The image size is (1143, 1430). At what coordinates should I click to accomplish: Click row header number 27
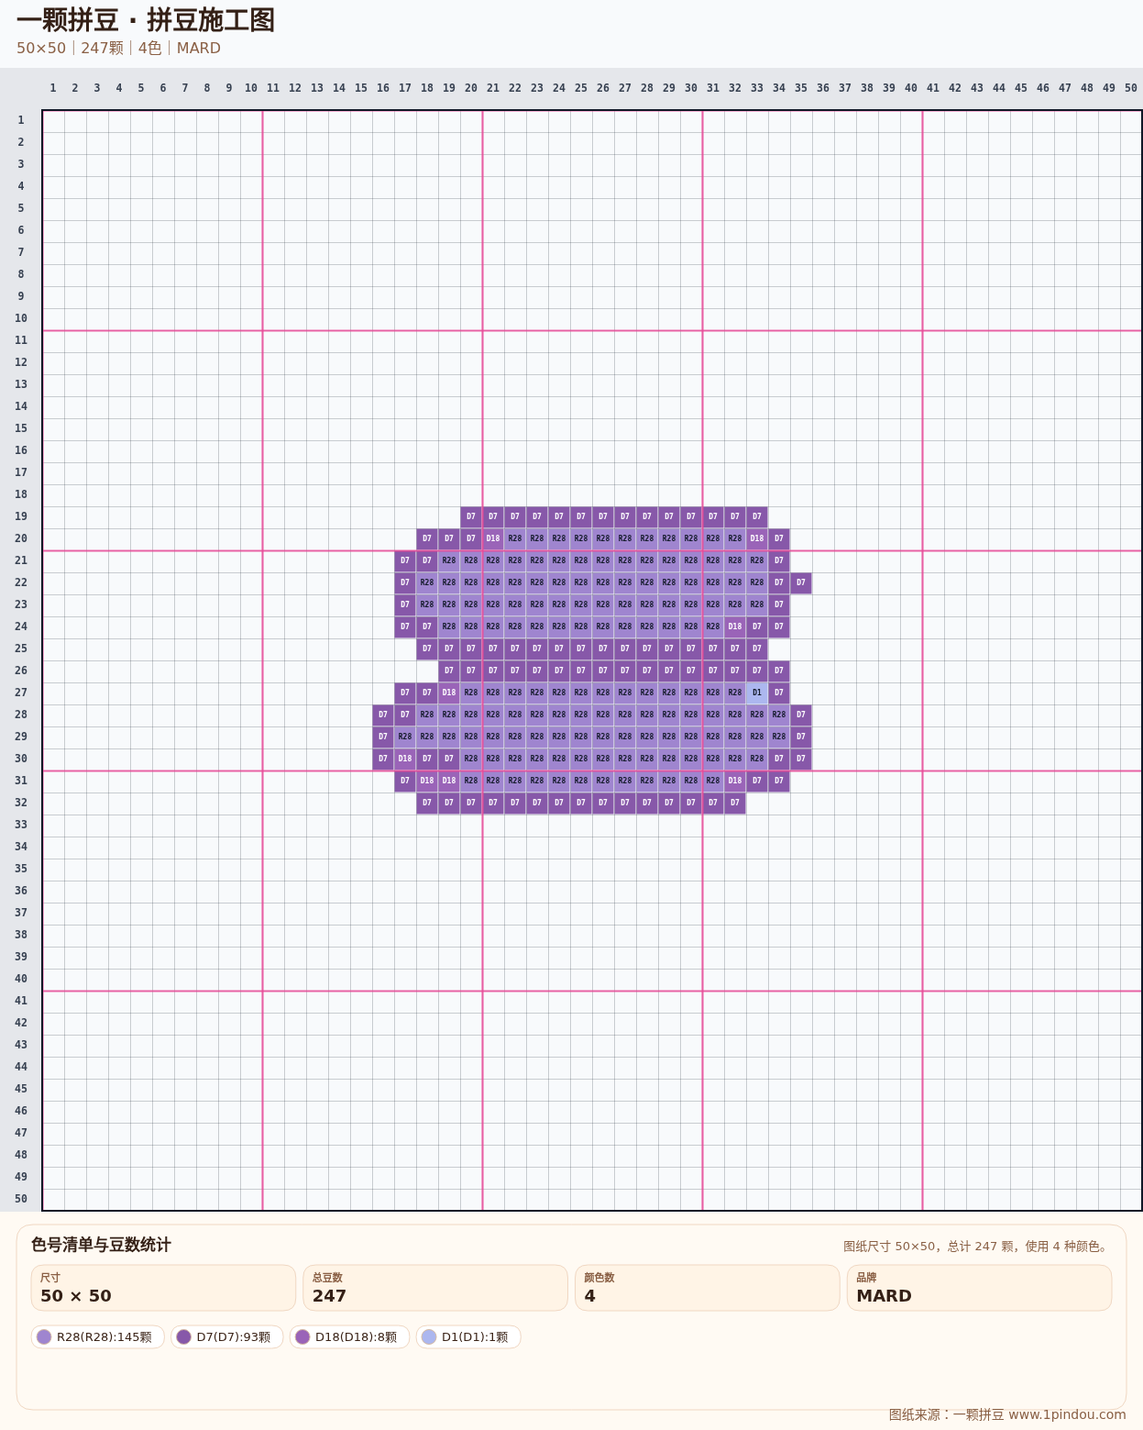coord(21,693)
